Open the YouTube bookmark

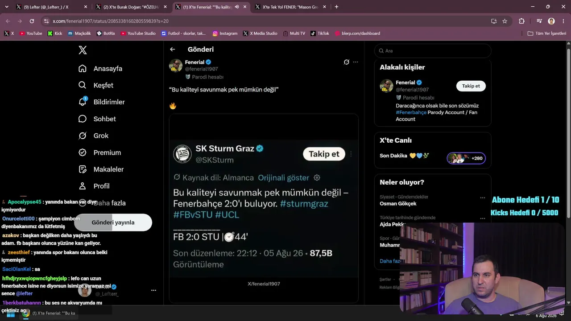(31, 33)
